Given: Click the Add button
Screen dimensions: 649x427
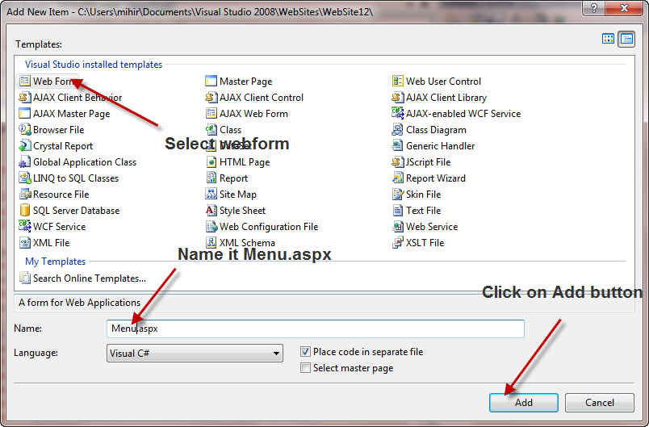Looking at the screenshot, I should point(524,403).
